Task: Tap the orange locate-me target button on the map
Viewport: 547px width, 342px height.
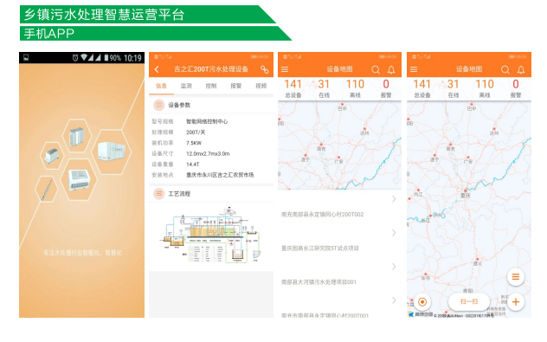Action: 422,301
